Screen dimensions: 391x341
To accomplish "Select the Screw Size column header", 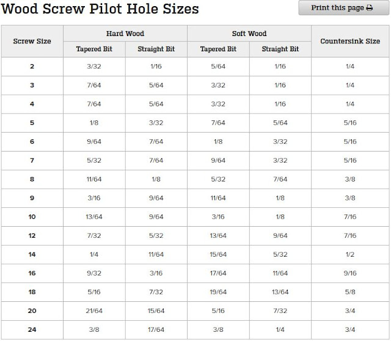I will click(x=32, y=41).
